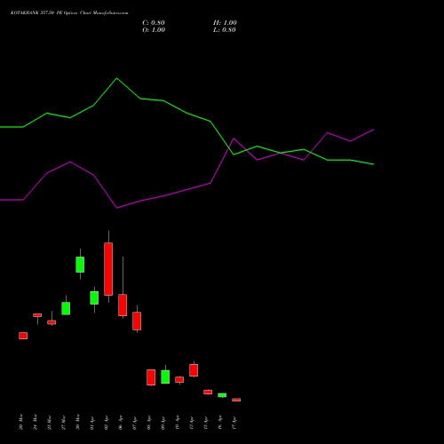Click the green candle above 09 Apr
The image size is (444, 444).
165,377
